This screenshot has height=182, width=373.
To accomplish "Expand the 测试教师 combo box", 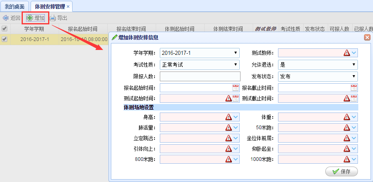I will (354, 53).
